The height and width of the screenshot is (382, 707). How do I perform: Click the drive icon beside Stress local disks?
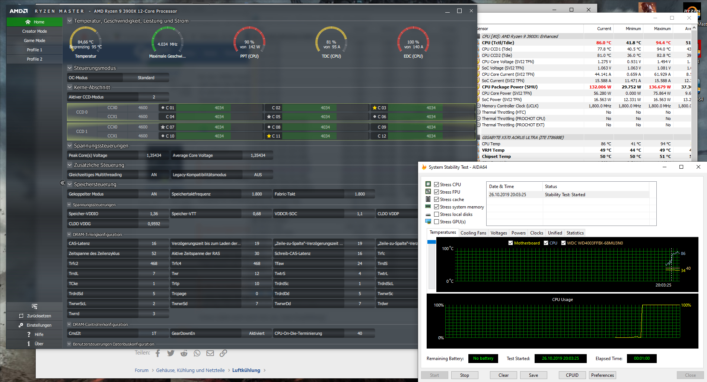(x=428, y=214)
